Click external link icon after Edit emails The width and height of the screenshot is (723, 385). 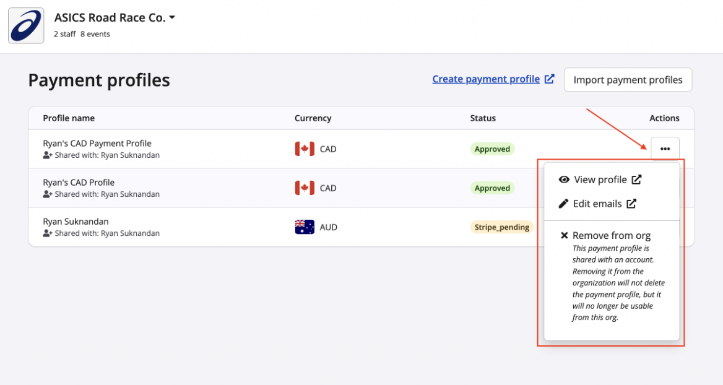631,204
